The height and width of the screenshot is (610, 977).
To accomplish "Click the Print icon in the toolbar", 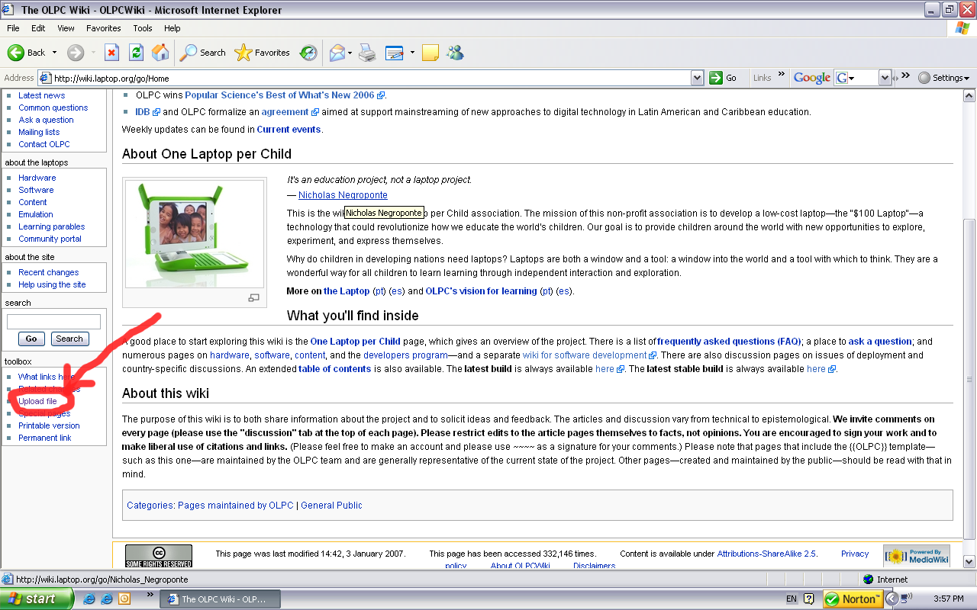I will [x=367, y=53].
